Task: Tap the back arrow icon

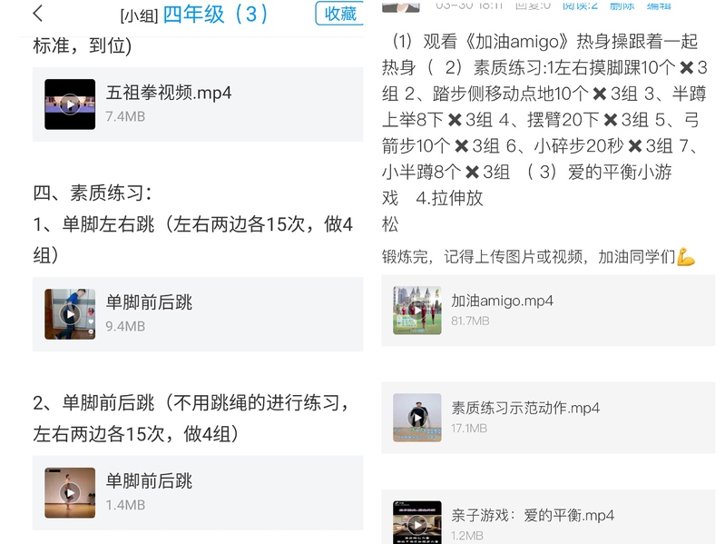Action: coord(38,14)
